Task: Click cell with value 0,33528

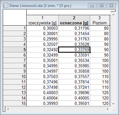Action: click(x=74, y=45)
